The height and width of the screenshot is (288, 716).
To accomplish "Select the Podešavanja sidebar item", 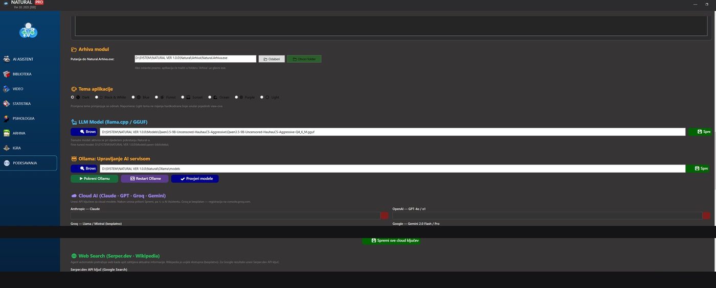I will pos(29,163).
